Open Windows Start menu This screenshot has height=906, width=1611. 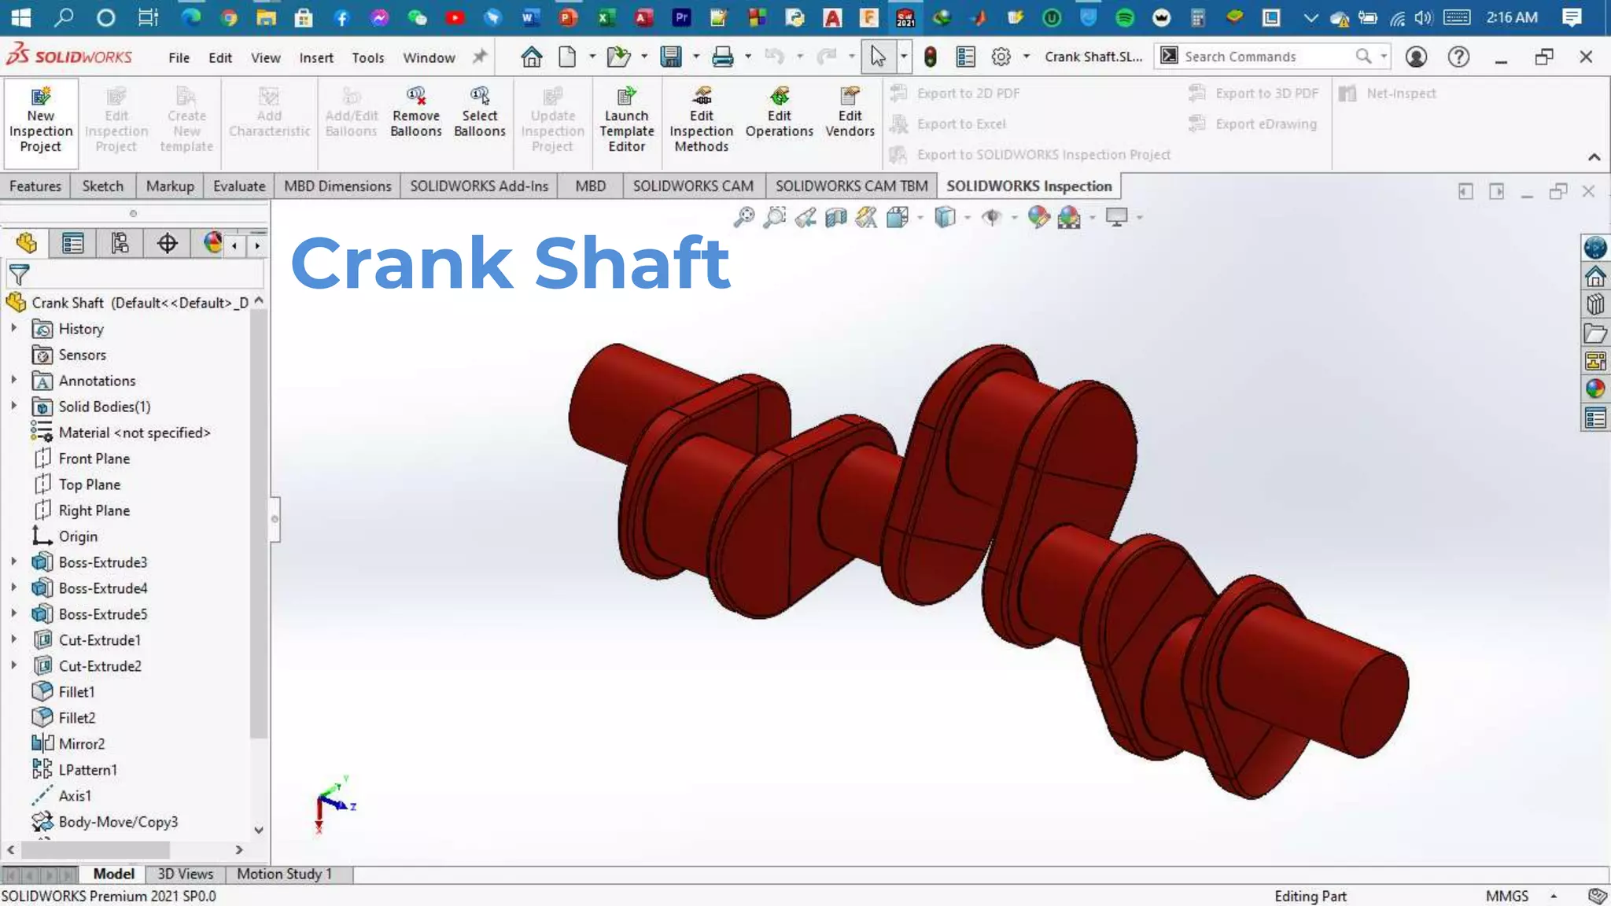pos(21,17)
